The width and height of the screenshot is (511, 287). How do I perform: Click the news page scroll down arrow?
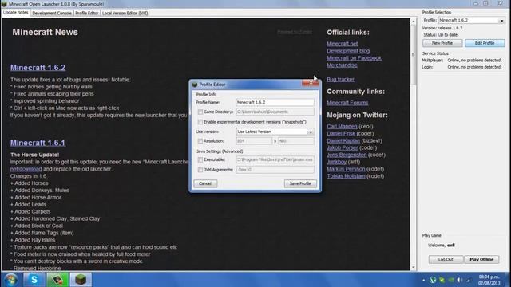tap(414, 268)
